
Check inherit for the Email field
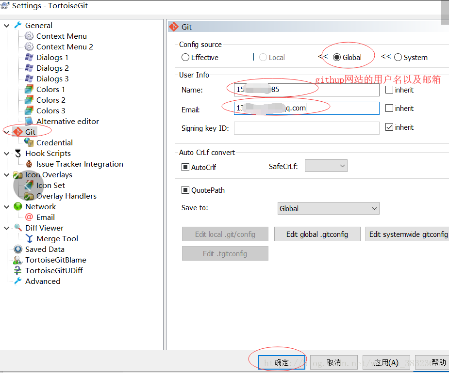tap(389, 108)
